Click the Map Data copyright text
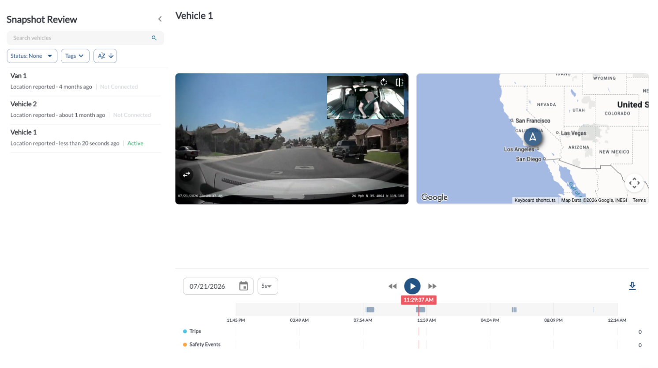This screenshot has width=658, height=368. [594, 200]
